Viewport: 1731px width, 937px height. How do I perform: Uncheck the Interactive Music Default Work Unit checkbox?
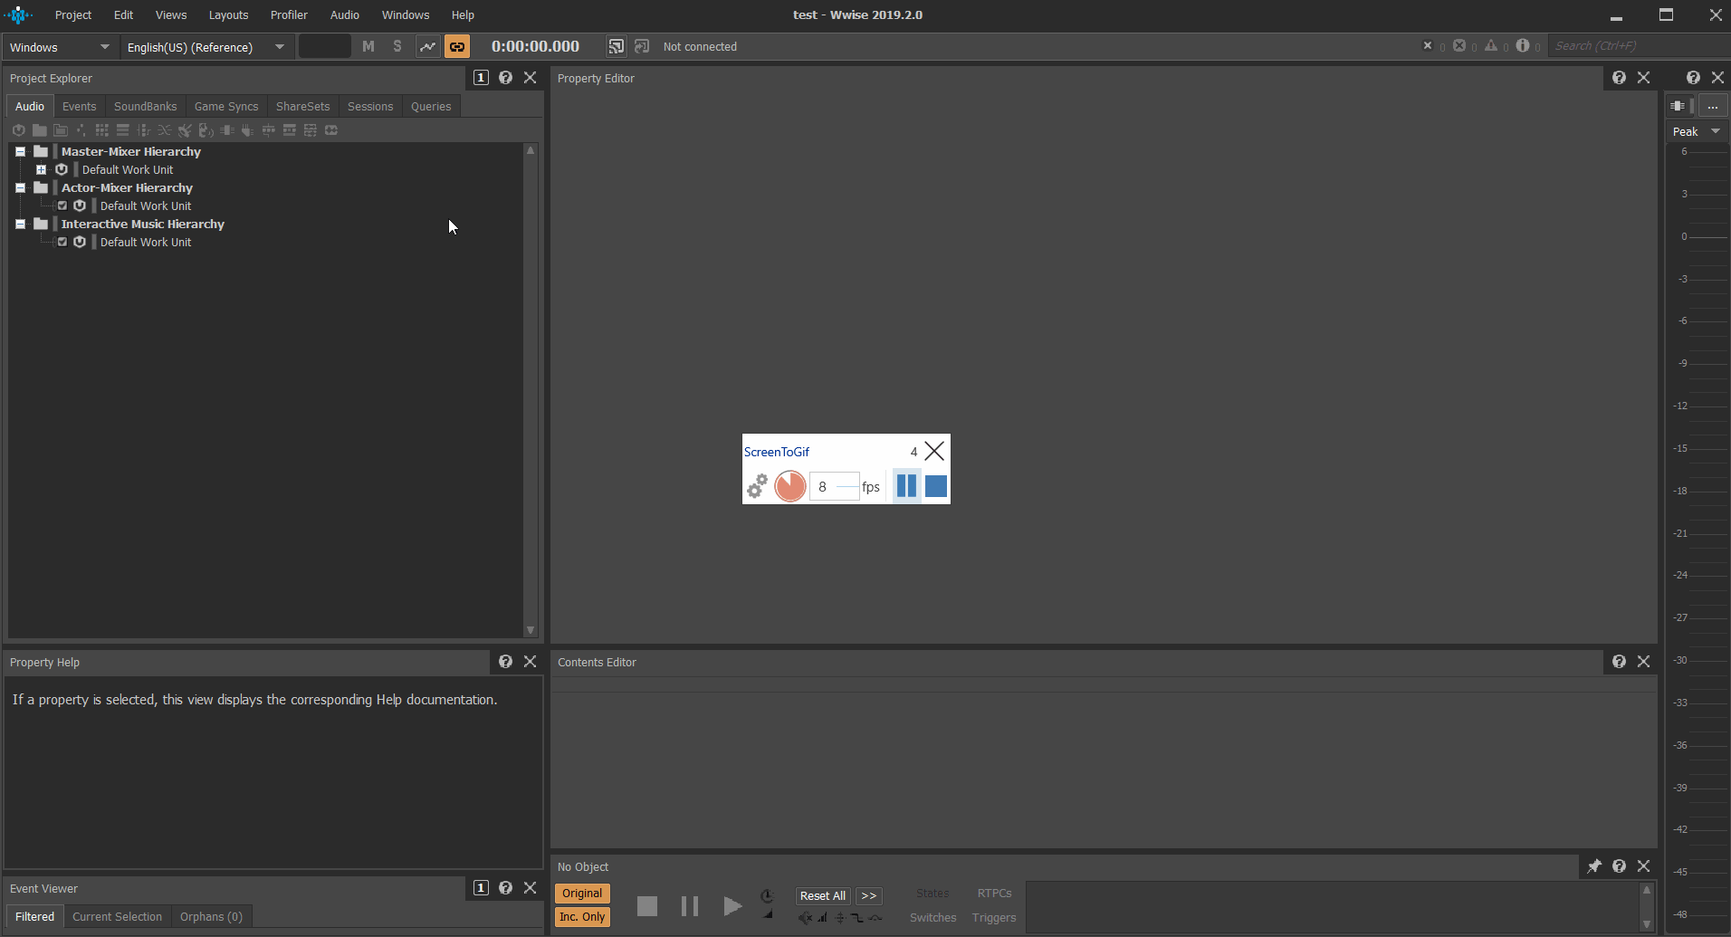coord(62,242)
